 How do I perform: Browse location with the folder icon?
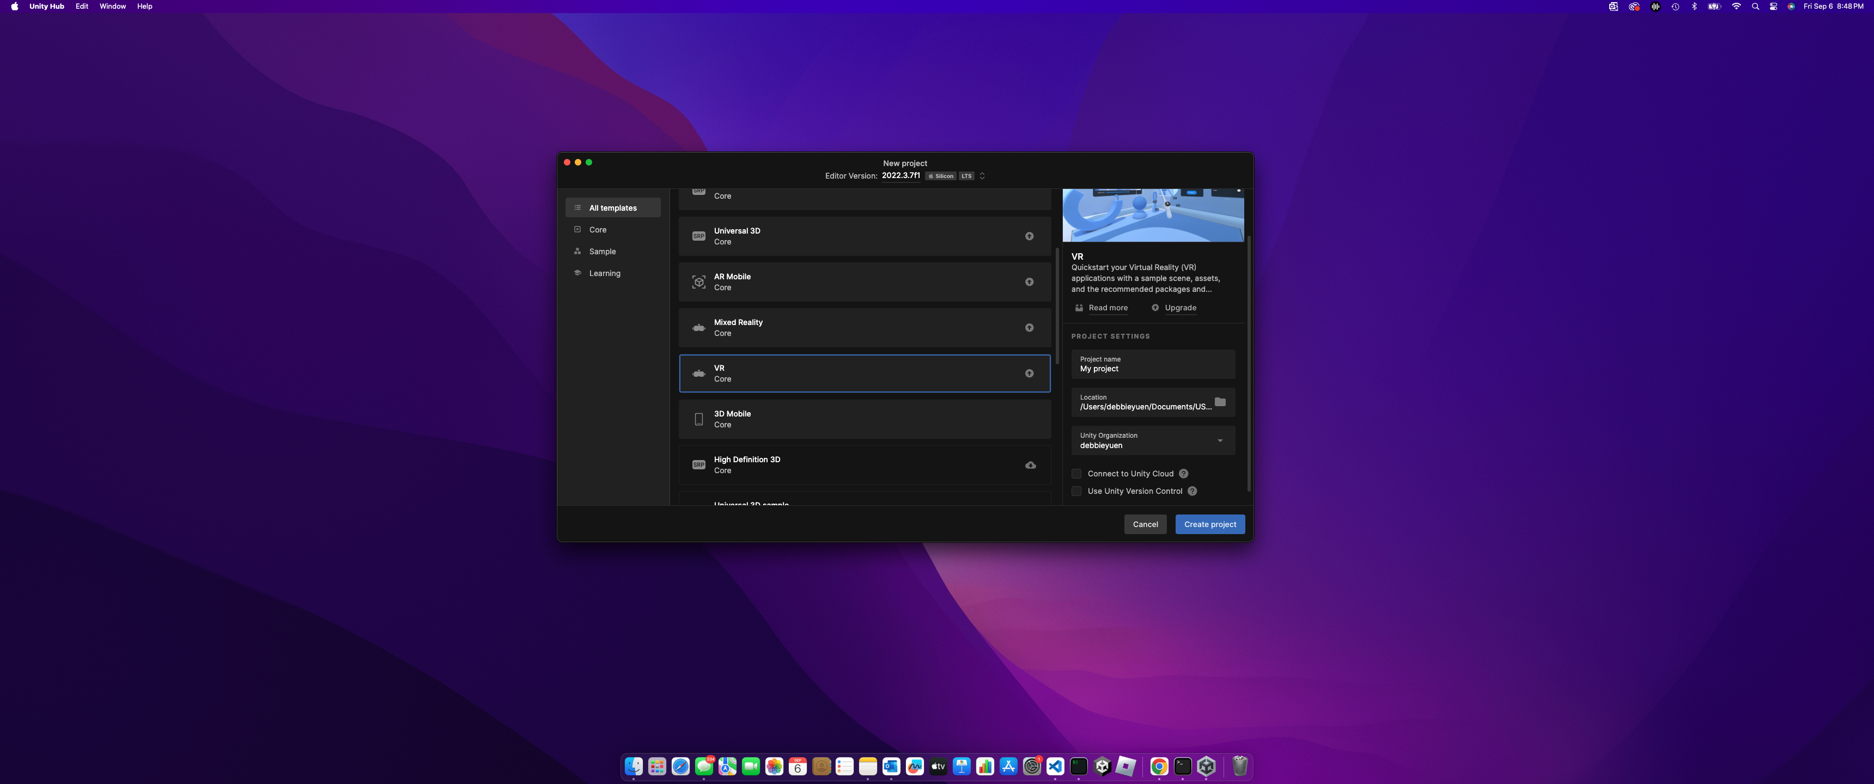(1220, 401)
